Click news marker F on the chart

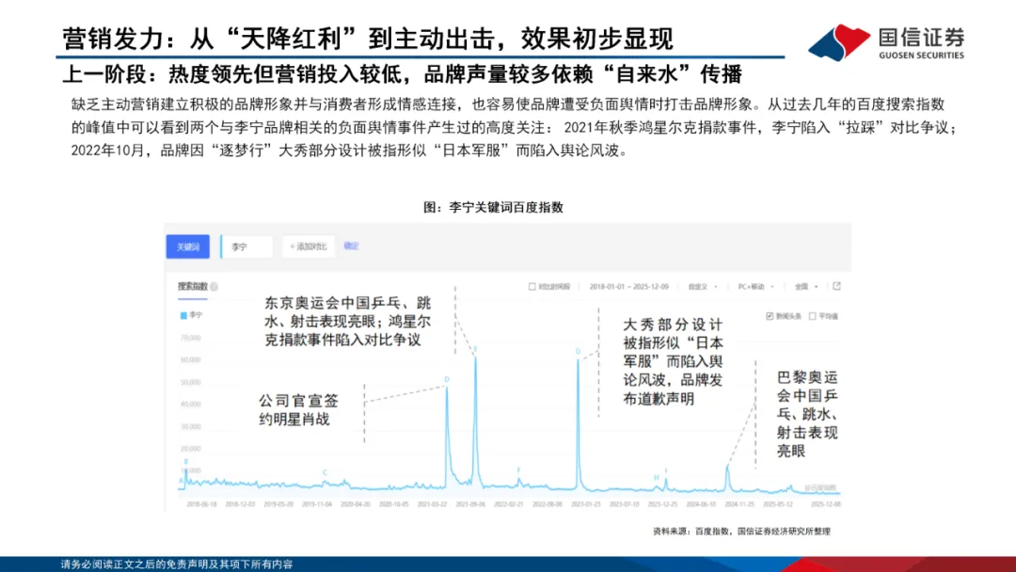click(x=519, y=470)
